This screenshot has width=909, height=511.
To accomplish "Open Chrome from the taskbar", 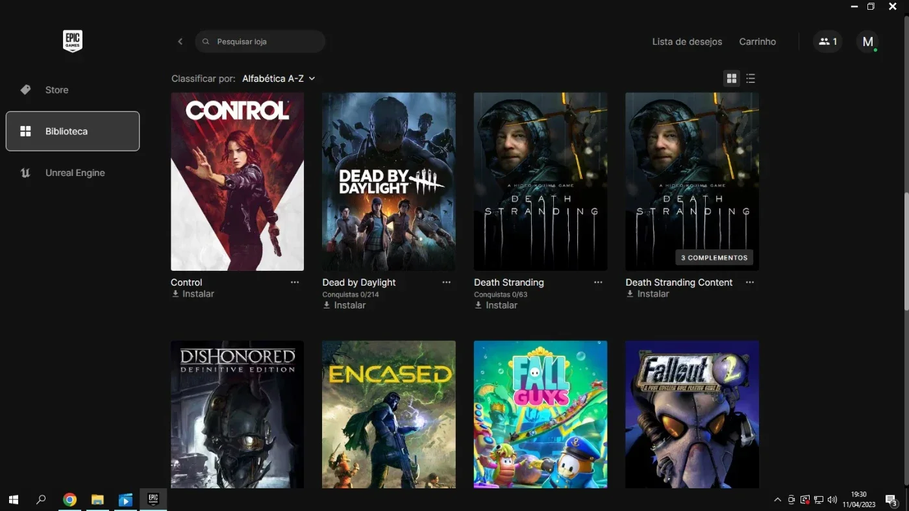I will [x=69, y=500].
